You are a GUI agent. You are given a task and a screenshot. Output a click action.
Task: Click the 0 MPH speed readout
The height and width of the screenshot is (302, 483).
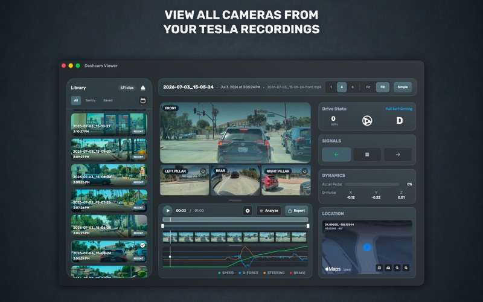click(334, 120)
